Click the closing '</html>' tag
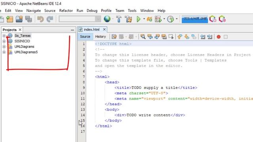253x142 pixels. point(104,126)
